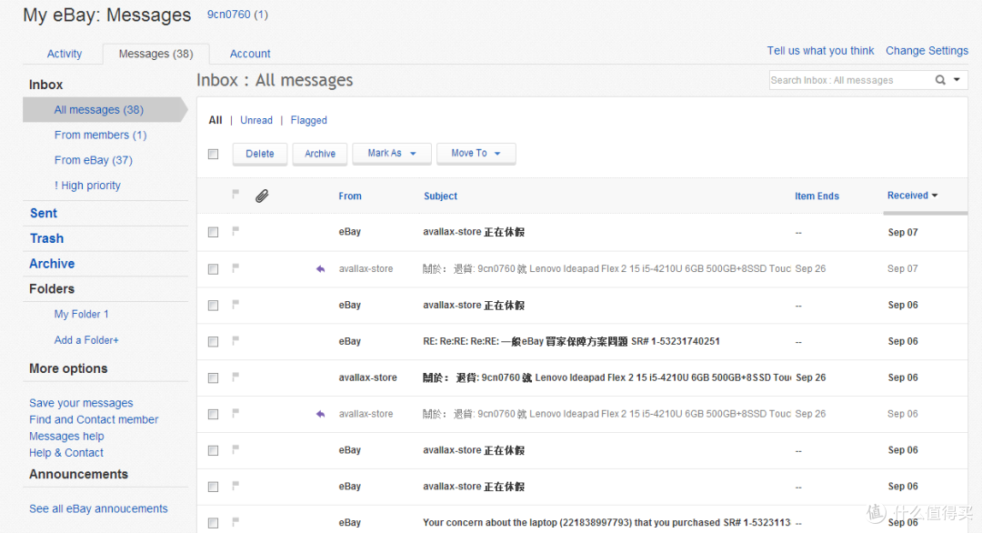Click the flag column header icon
Viewport: 982px width, 533px height.
[235, 194]
